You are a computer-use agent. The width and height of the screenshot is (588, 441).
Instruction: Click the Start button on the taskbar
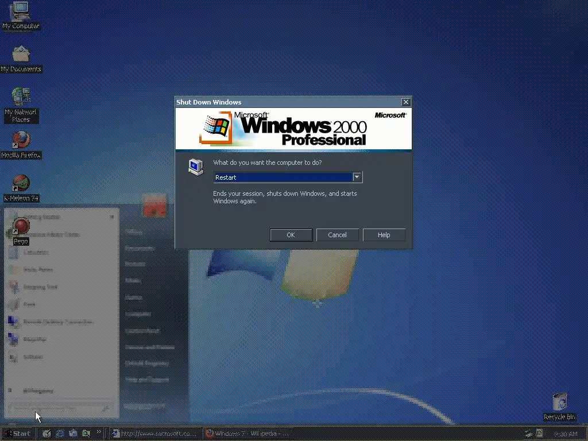tap(17, 434)
